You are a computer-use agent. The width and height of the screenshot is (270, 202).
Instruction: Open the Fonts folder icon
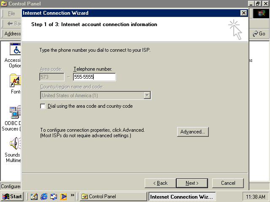[16, 80]
